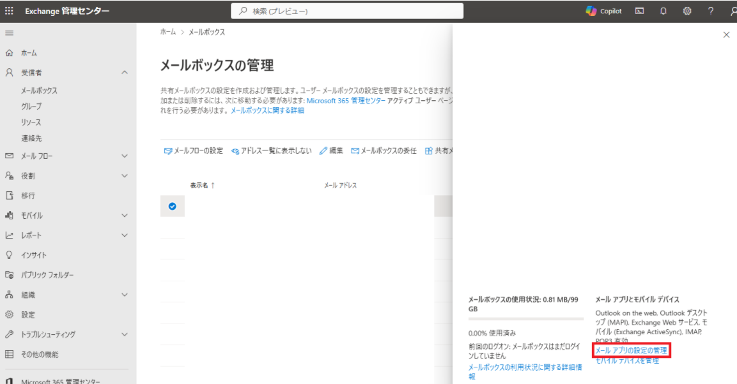Click the mailbox usage progress bar
Screen dimensions: 737x384
(x=526, y=320)
